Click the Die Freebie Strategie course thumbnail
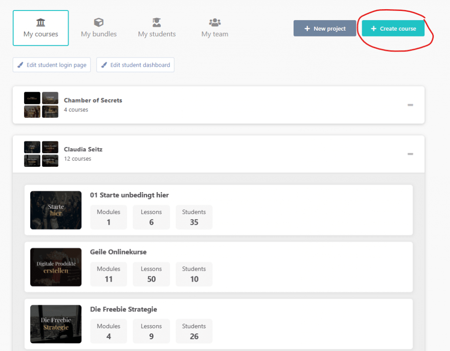The width and height of the screenshot is (450, 351). 56,324
